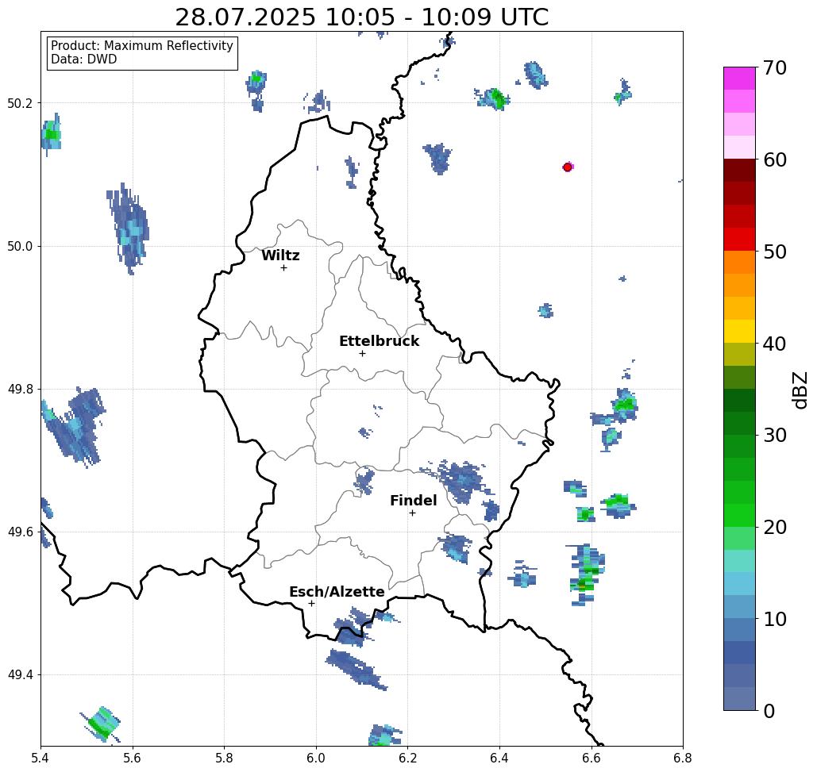Click the orange swatch just below 50 dBZ

[739, 262]
